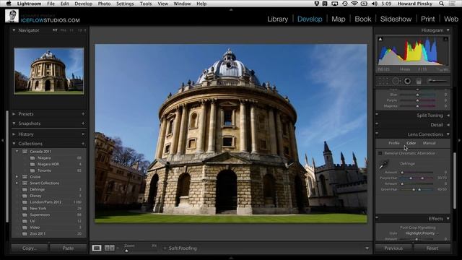Enable the Remove Chromatic Aberration checkbox

(380, 153)
